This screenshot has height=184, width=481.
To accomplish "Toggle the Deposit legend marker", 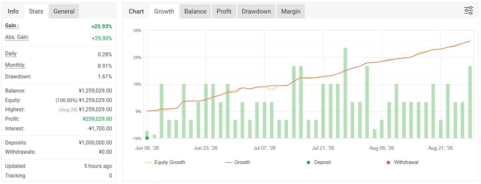I will (319, 162).
